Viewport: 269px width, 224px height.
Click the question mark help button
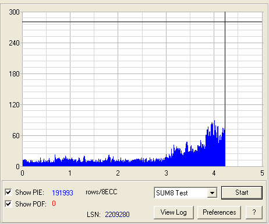pos(254,212)
